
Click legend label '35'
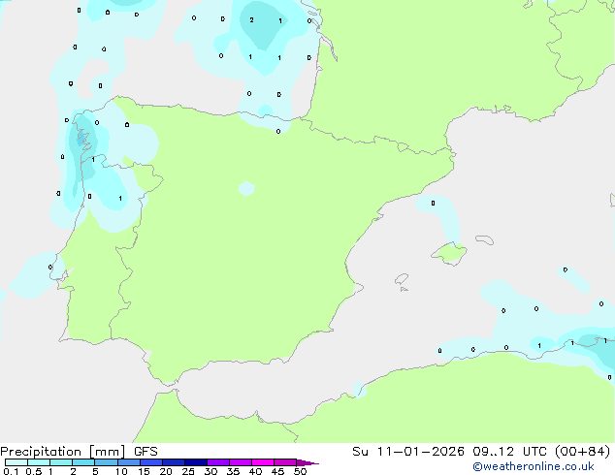click(233, 471)
